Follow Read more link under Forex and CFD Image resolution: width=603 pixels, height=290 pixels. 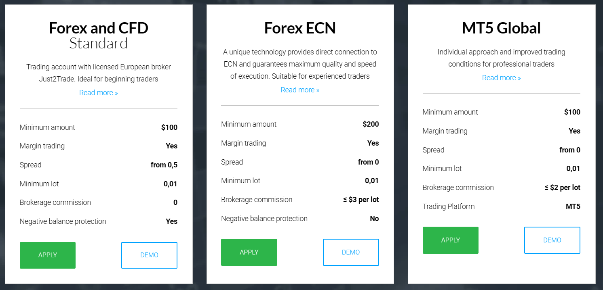pyautogui.click(x=99, y=93)
